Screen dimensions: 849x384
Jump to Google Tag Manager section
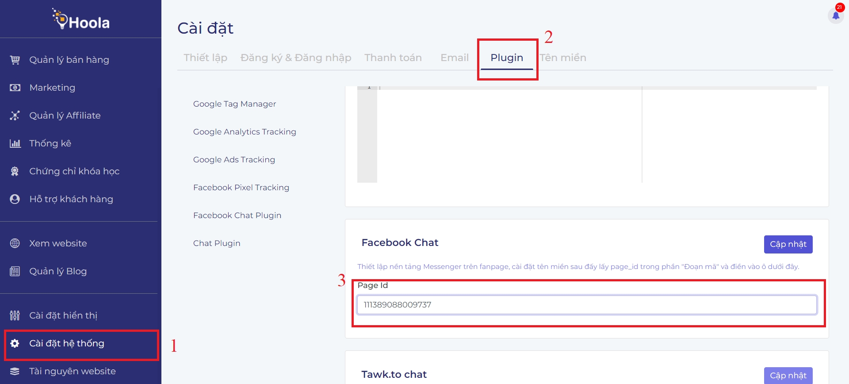tap(234, 104)
